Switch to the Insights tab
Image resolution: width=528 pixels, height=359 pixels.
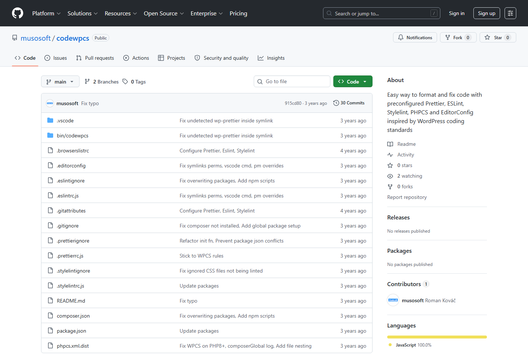(271, 58)
